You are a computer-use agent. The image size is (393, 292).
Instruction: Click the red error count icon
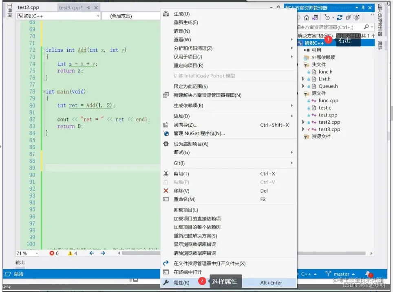[52, 253]
